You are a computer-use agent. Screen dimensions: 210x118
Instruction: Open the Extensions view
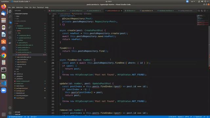10,32
